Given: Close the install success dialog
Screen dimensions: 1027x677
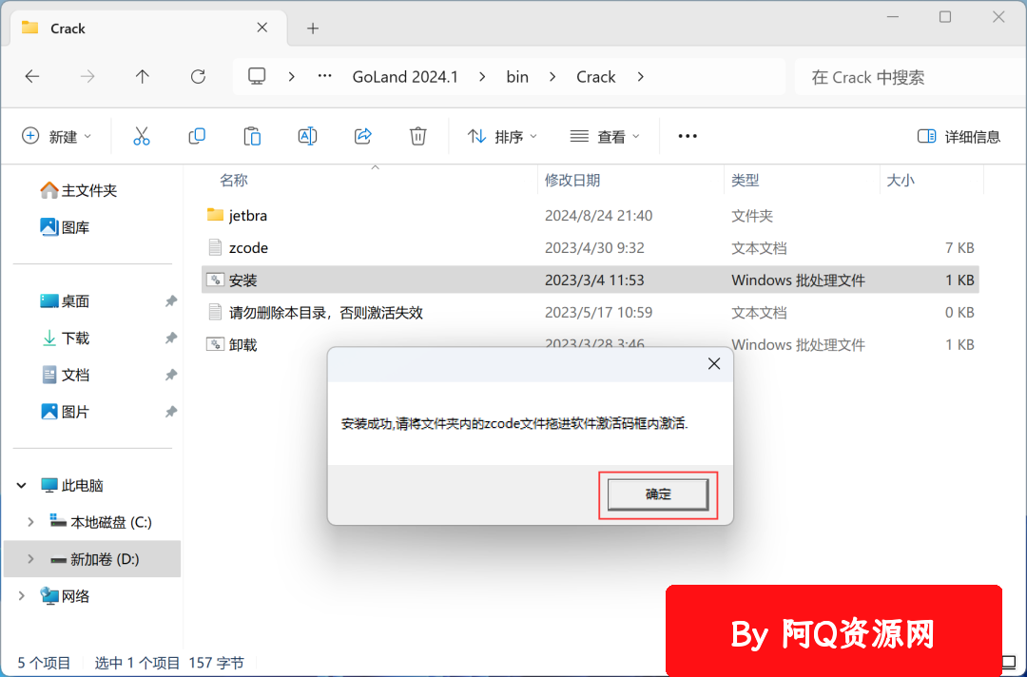Looking at the screenshot, I should (x=714, y=363).
